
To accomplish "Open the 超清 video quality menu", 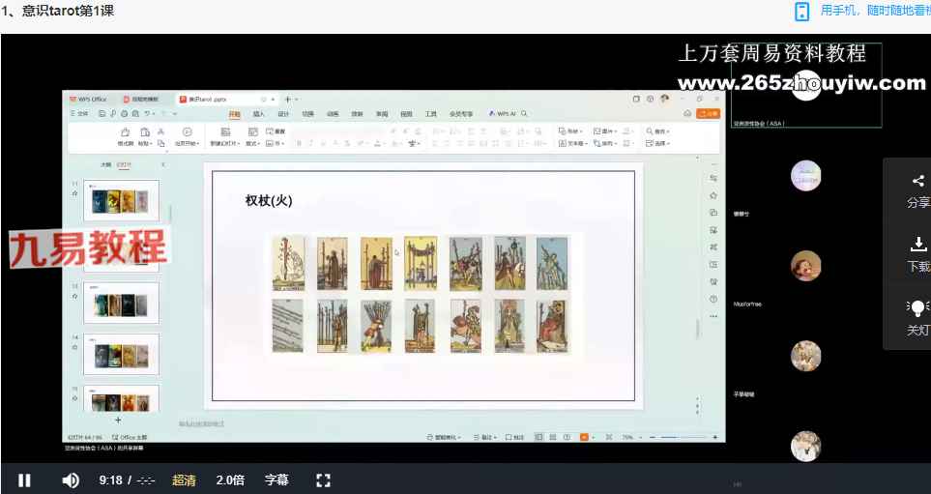I will pyautogui.click(x=184, y=479).
